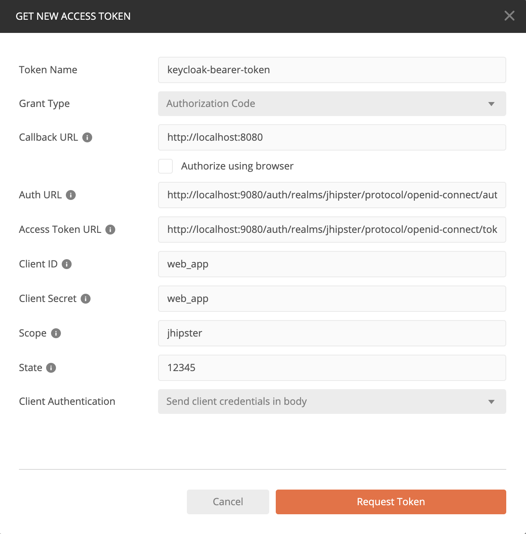The width and height of the screenshot is (526, 534).
Task: Click Cancel to dismiss the dialog
Action: [x=228, y=501]
